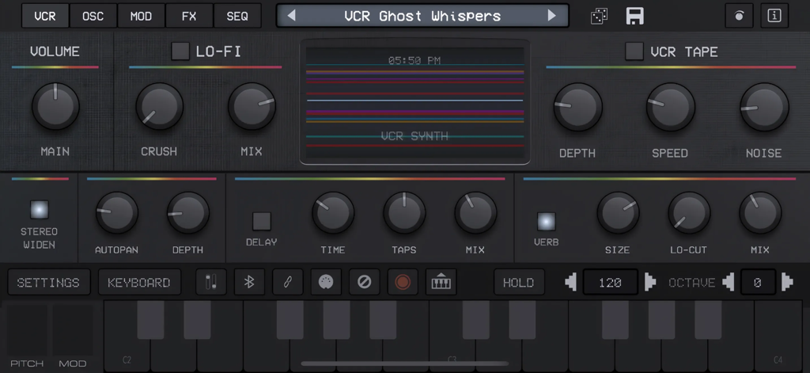Raise the octave with right arrow
810x373 pixels.
pos(787,283)
